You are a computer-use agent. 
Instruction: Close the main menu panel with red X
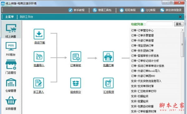[180, 17]
